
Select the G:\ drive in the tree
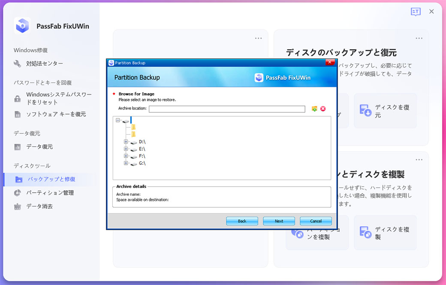click(x=142, y=163)
